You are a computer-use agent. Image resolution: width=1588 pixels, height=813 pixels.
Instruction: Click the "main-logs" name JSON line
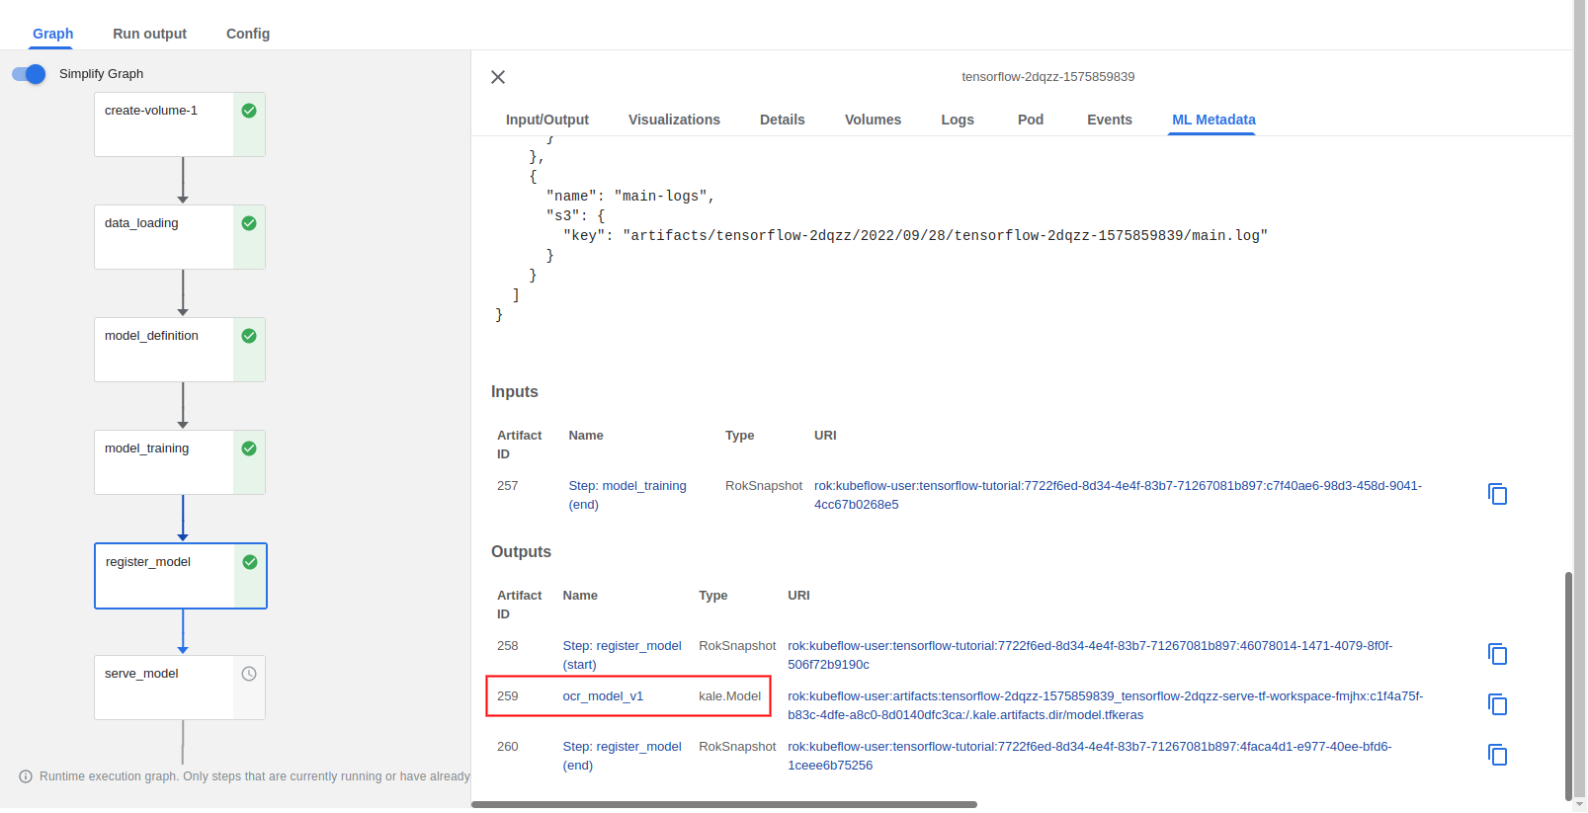[630, 197]
